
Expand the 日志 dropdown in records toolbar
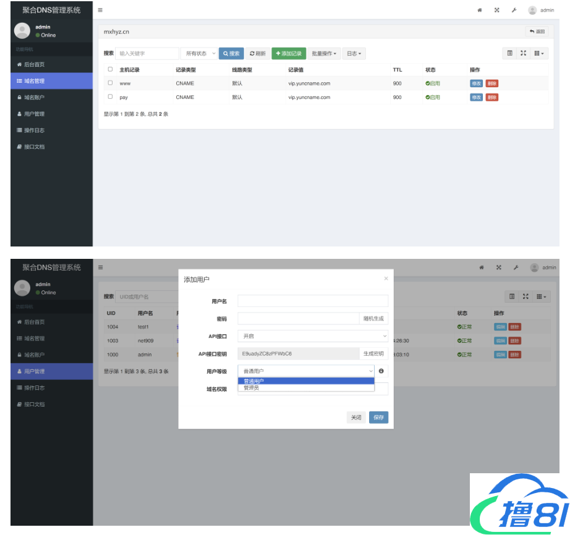tap(354, 54)
